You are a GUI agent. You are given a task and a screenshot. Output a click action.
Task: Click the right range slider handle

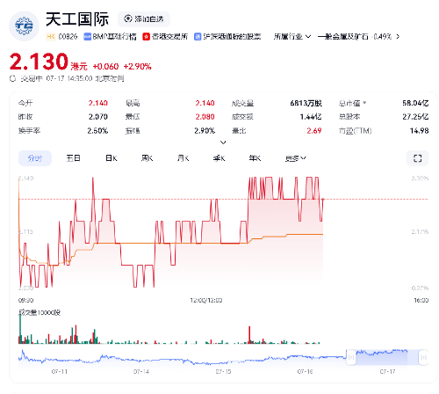click(423, 357)
